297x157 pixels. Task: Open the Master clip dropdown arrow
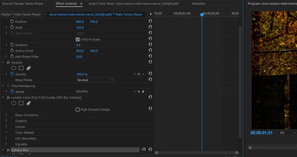46,15
